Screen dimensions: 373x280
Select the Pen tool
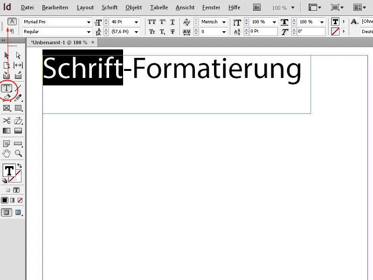7,98
